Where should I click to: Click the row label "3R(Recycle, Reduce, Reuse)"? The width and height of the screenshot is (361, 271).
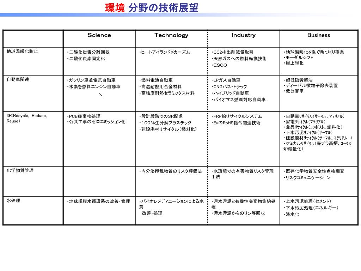point(27,118)
